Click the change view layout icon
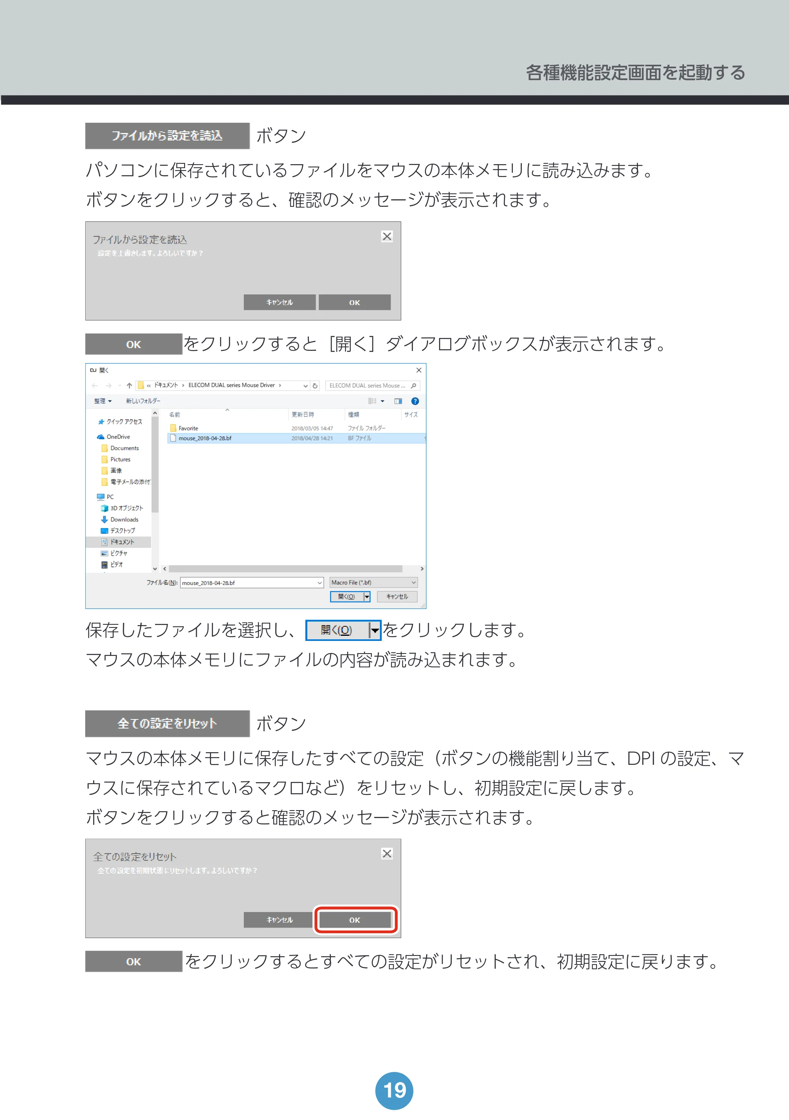The height and width of the screenshot is (1120, 789). 372,401
